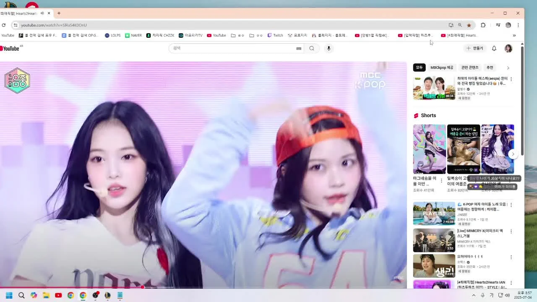Click the address bar URL

tap(54, 25)
